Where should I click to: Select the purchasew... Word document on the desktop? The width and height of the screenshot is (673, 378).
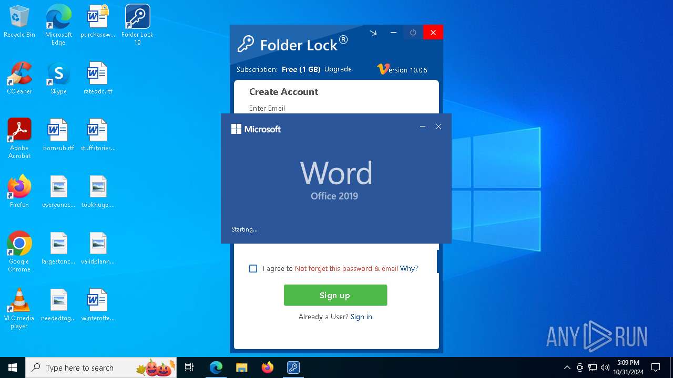coord(97,22)
